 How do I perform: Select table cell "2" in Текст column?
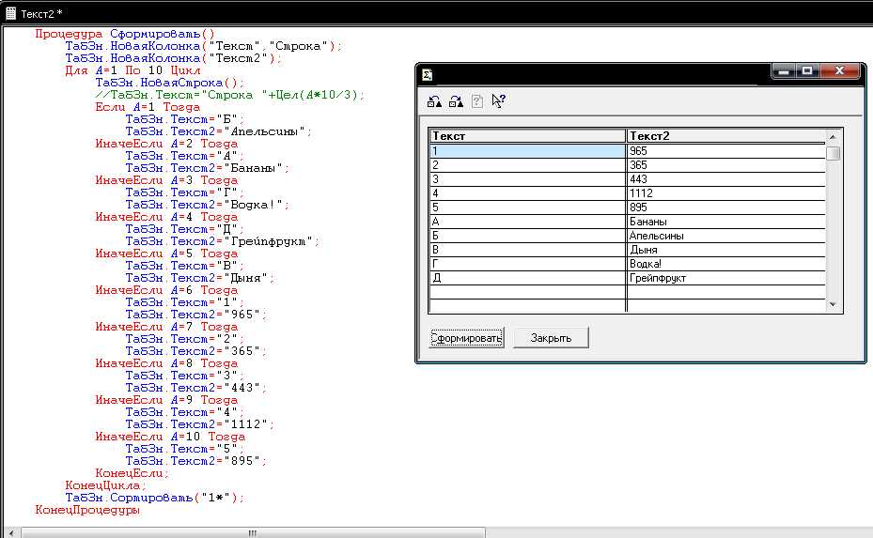click(528, 165)
